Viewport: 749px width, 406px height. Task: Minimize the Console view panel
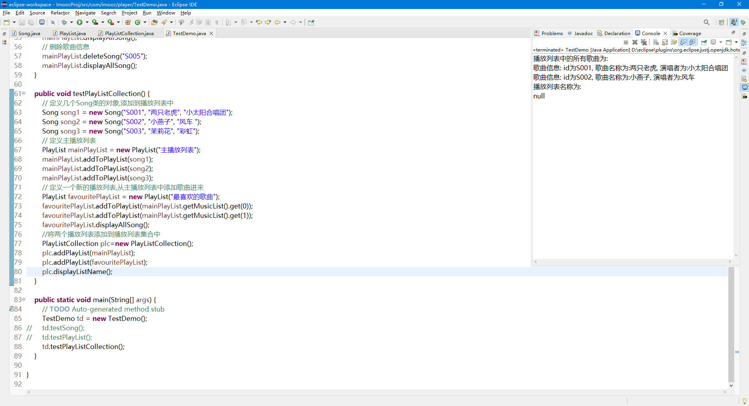pyautogui.click(x=733, y=33)
